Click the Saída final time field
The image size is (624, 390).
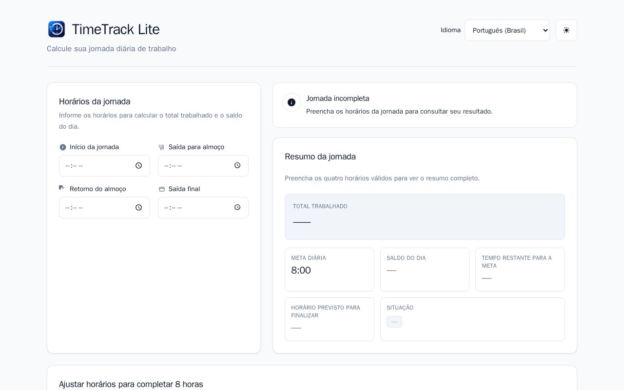click(x=203, y=208)
